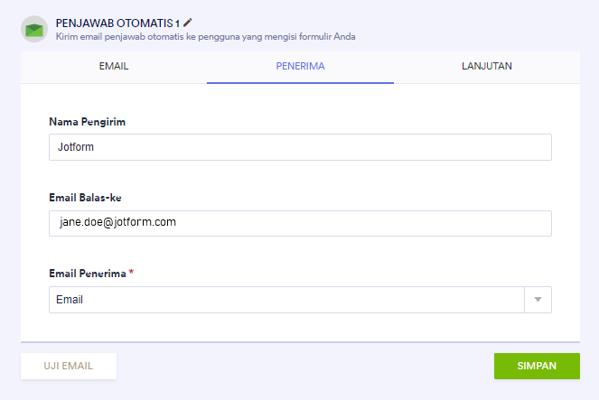Click the PENJAWAB OTOMATIS 1 title
The width and height of the screenshot is (599, 400).
[x=117, y=22]
